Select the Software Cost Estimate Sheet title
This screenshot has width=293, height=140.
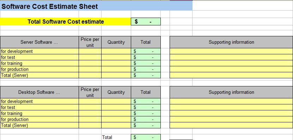pyautogui.click(x=49, y=7)
